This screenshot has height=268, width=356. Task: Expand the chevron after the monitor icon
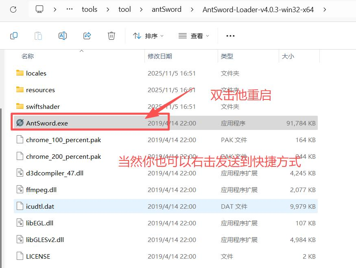55,9
